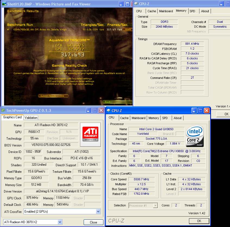
Task: Switch to Cache tab in back CPU-Z window
Action: click(x=152, y=11)
